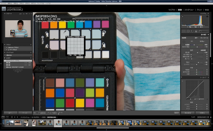Viewport: 213px width, 131px height.
Task: Toggle the filmstrip filter switch
Action: (x=211, y=117)
